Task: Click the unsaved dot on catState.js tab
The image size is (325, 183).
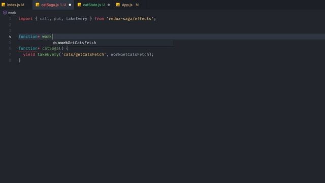Action: (x=109, y=5)
